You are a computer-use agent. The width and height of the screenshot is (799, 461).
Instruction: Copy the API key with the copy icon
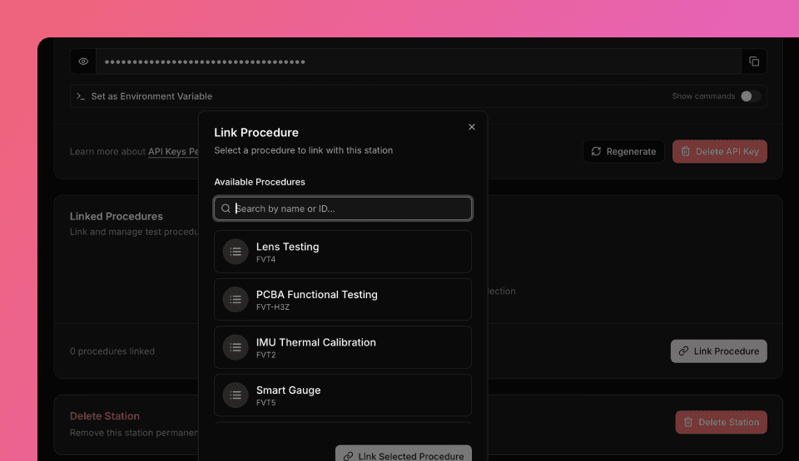pos(754,61)
